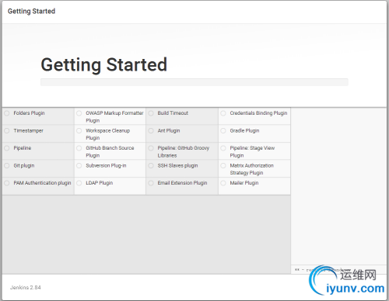This screenshot has height=301, width=389.
Task: Click the Timestamper status circle icon
Action: [7, 131]
